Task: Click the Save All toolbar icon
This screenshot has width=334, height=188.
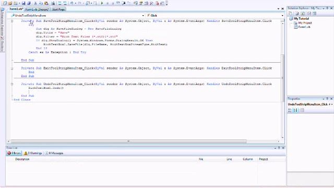Action: 29,3
